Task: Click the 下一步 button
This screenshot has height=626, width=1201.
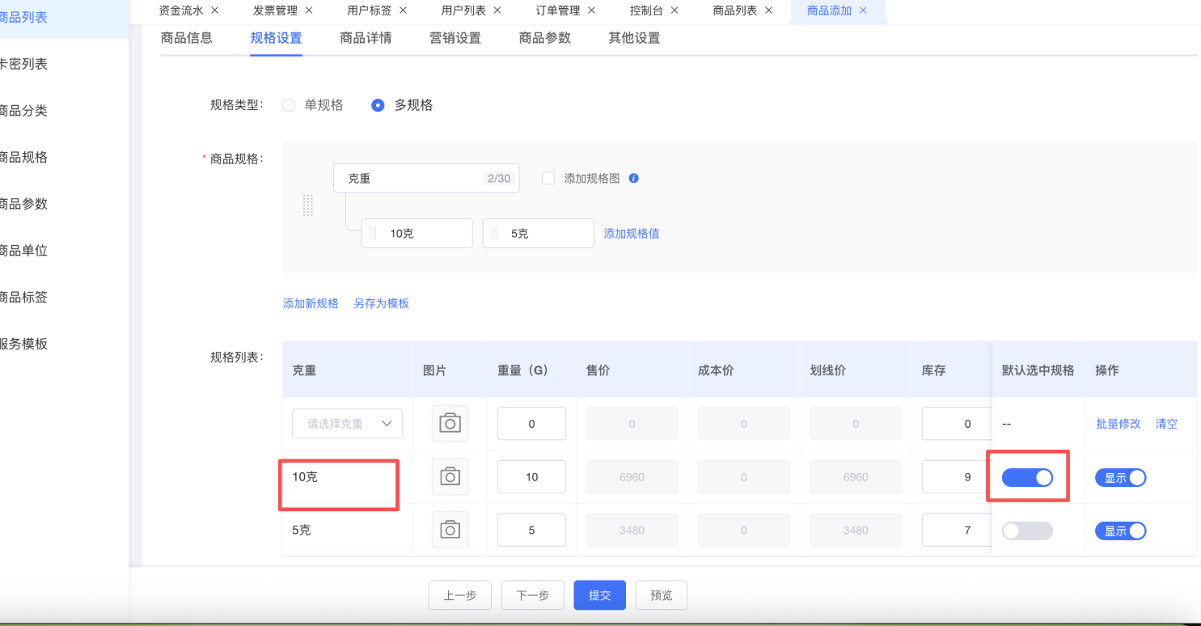Action: tap(533, 595)
